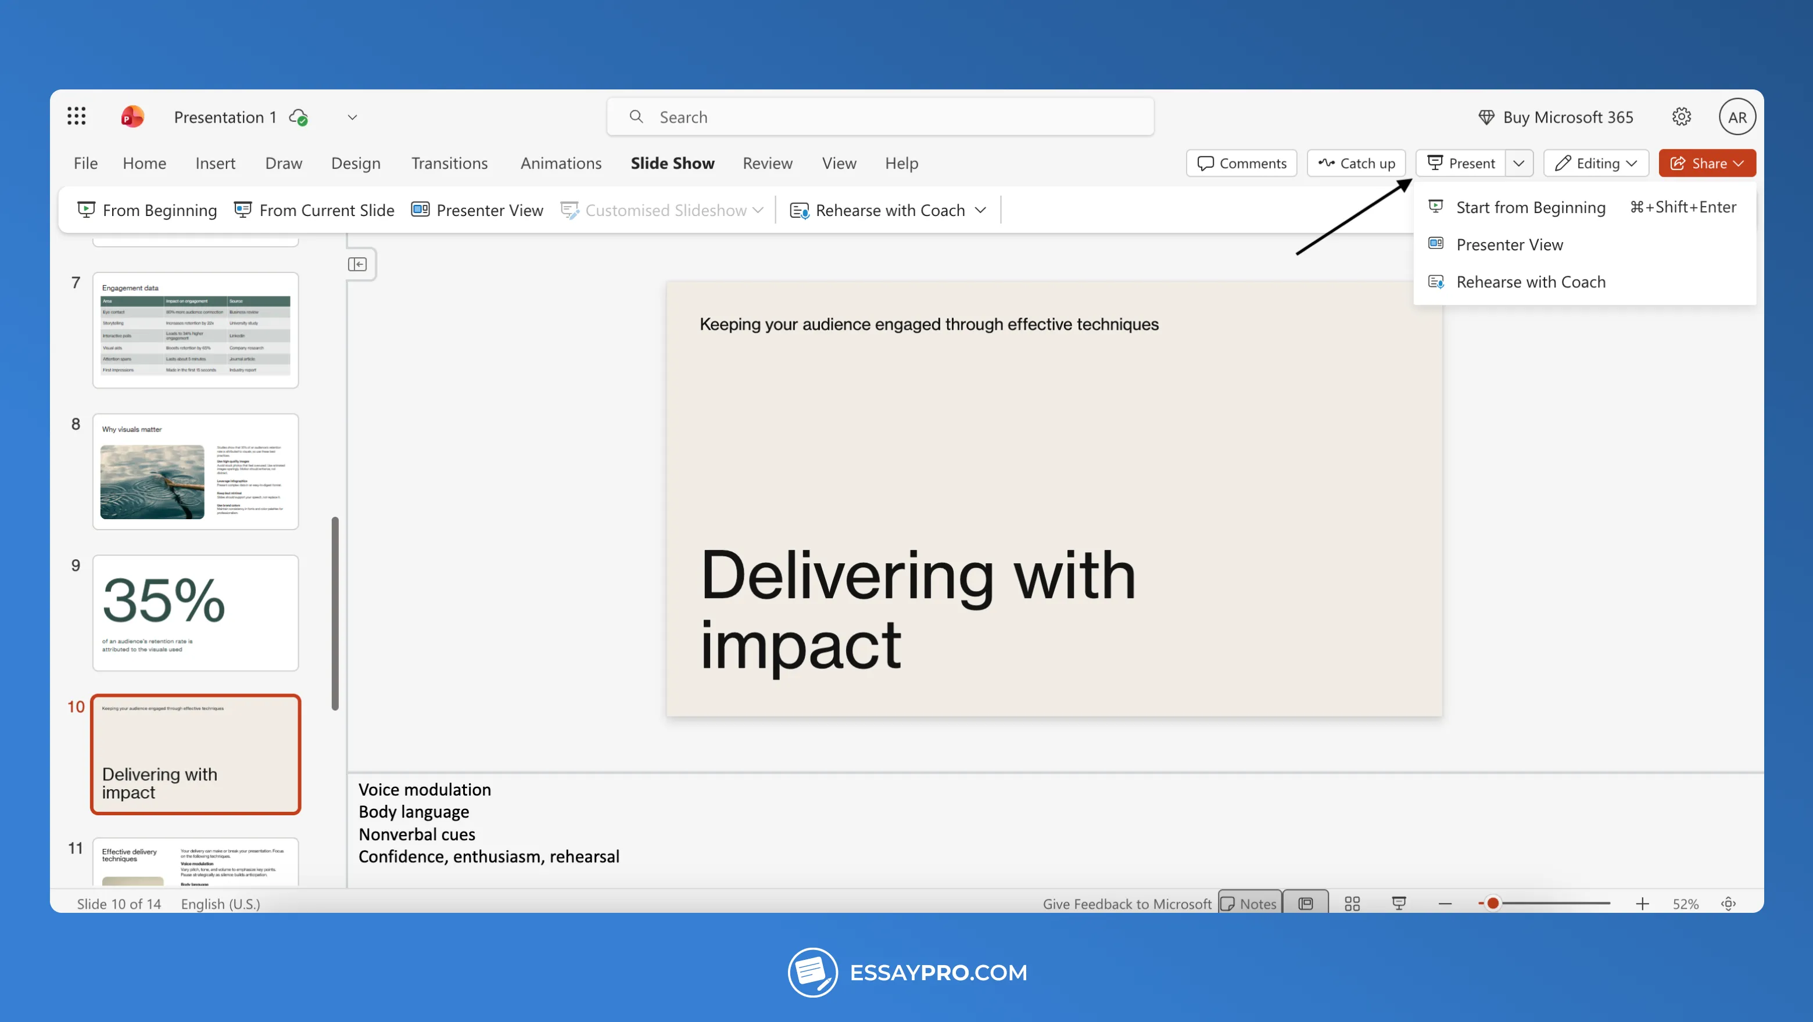Click the Catch up button
The image size is (1813, 1022).
(x=1356, y=163)
